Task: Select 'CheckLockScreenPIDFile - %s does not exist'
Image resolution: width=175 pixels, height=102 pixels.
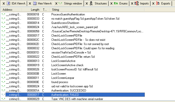Action: pos(78,40)
